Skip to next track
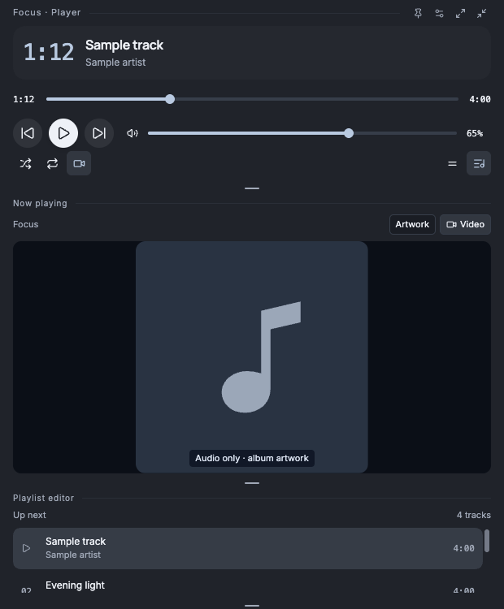 (x=99, y=133)
